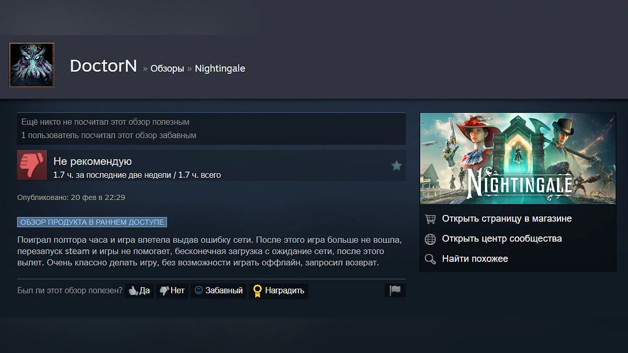Click the globe community hub icon
The height and width of the screenshot is (353, 628).
point(430,239)
